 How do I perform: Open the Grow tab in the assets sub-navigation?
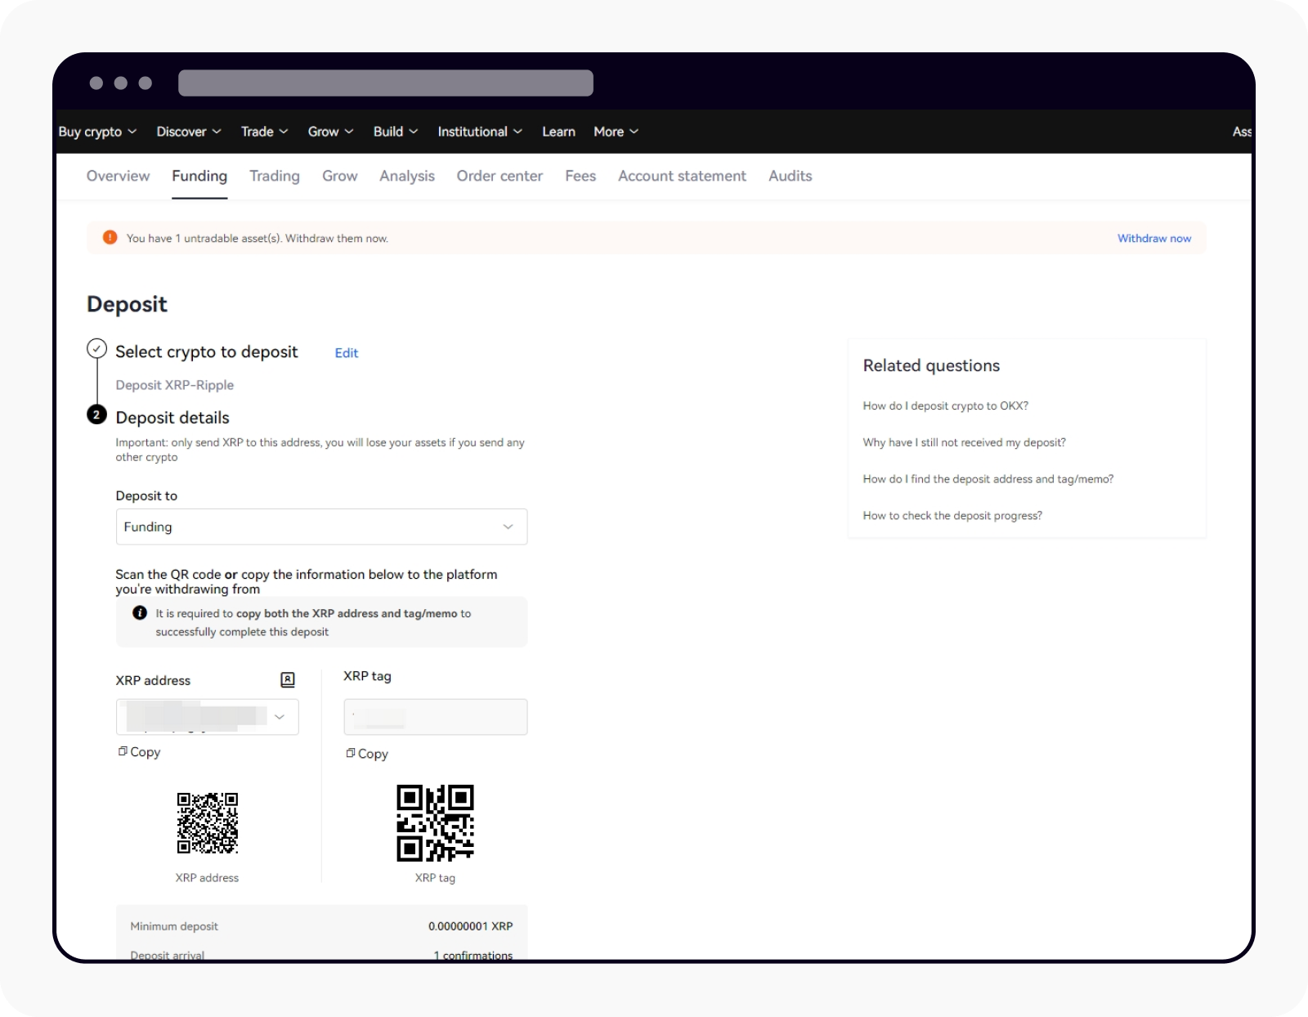339,176
